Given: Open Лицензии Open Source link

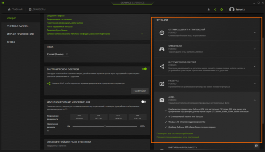Looking at the screenshot, I should point(57,30).
